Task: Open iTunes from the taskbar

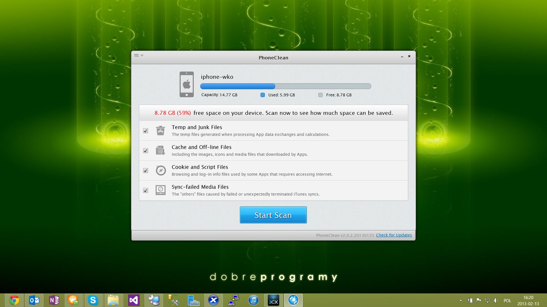Action: [253, 300]
